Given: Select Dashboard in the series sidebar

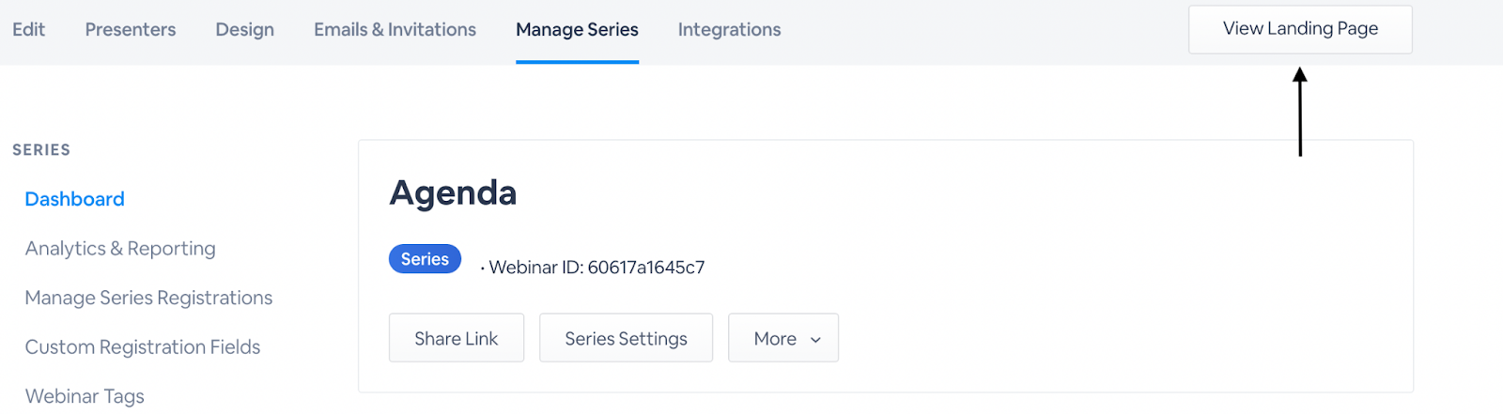Looking at the screenshot, I should (74, 199).
